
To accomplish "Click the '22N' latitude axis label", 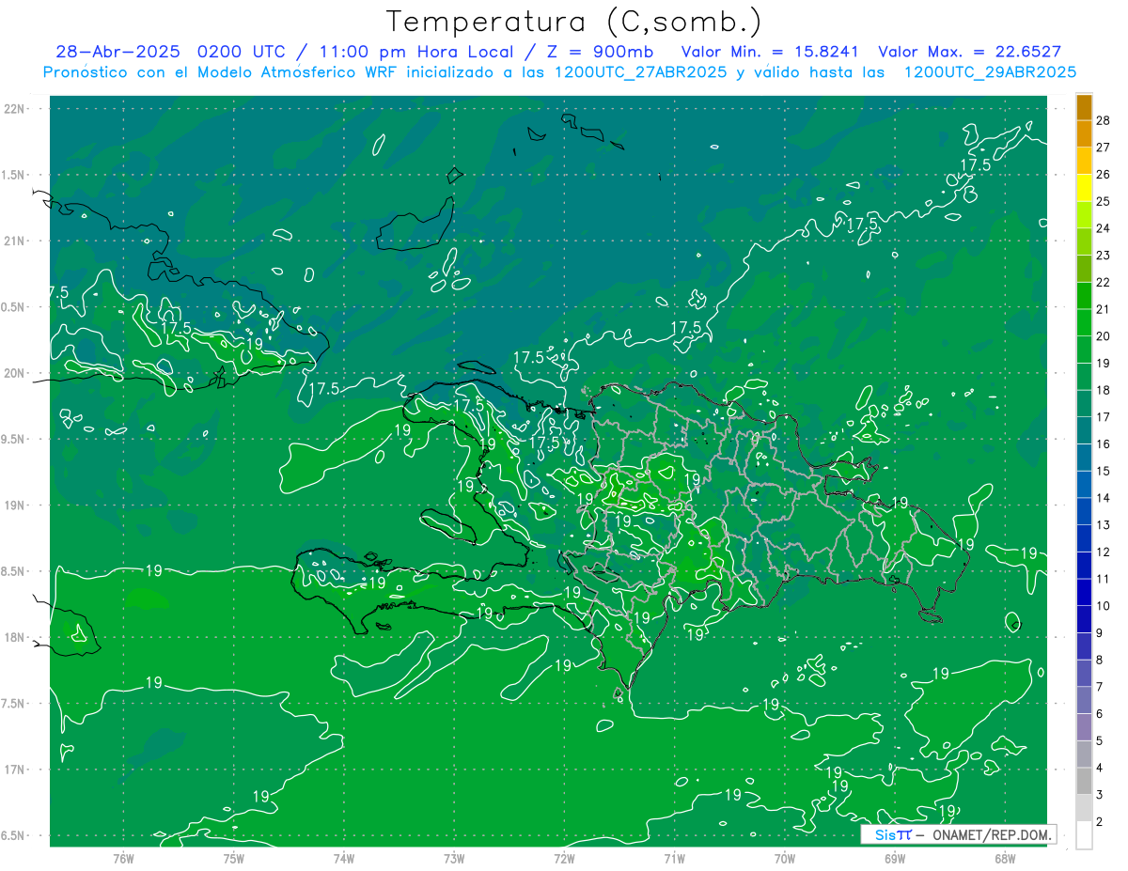I will (14, 109).
